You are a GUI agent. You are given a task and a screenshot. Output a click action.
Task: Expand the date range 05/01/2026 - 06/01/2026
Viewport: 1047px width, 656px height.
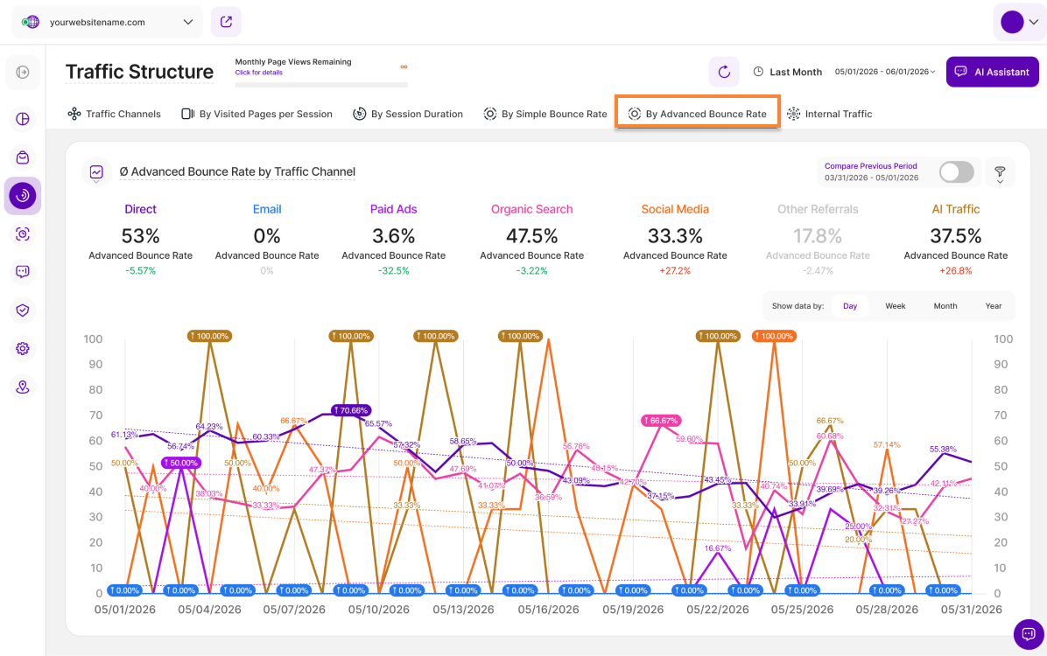tap(885, 72)
